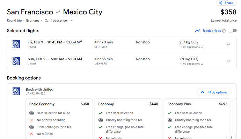Click the passenger person icon

(x=46, y=21)
